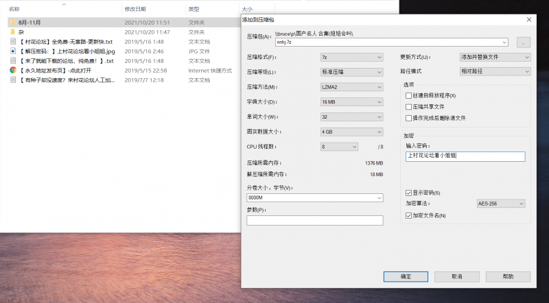Screen dimensions: 549x303
Task: Click the 参数 input field
Action: point(314,220)
